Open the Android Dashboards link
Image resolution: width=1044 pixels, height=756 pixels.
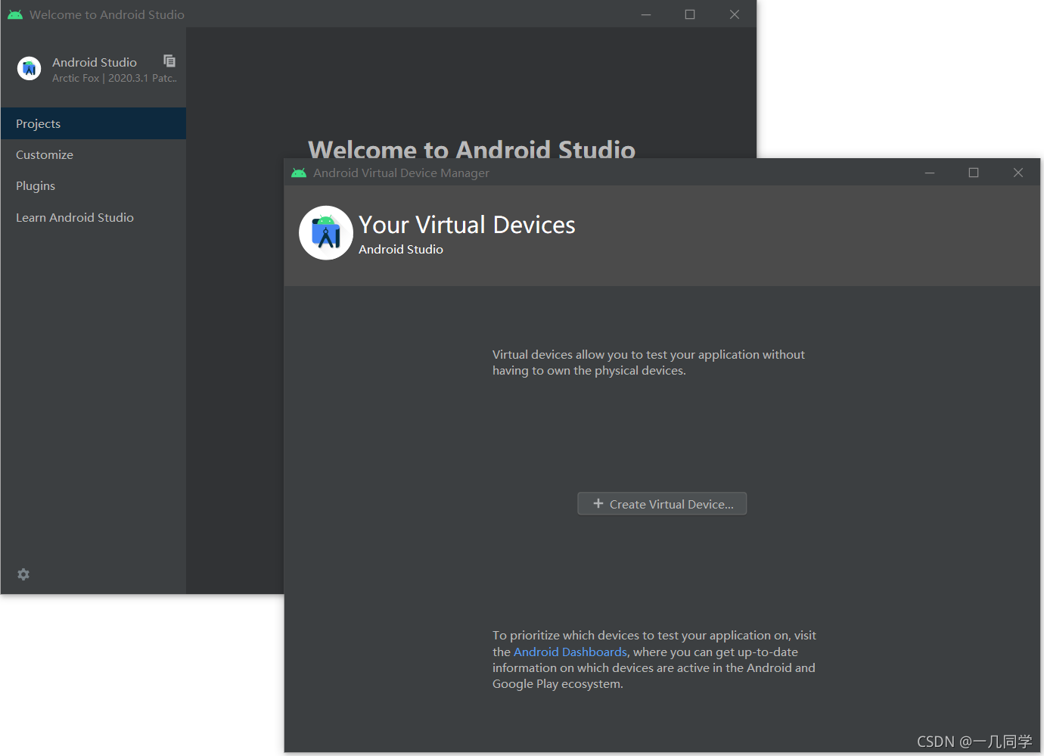tap(570, 652)
